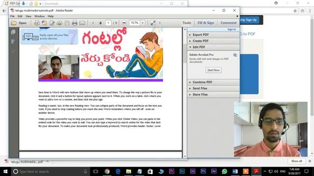This screenshot has width=314, height=176.
Task: Expand the Export PDF section
Action: click(213, 35)
